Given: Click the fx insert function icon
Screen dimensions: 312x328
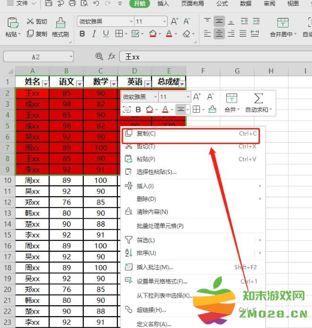Looking at the screenshot, I should tap(111, 56).
